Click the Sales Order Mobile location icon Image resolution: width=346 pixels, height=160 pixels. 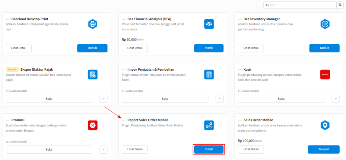pyautogui.click(x=325, y=125)
